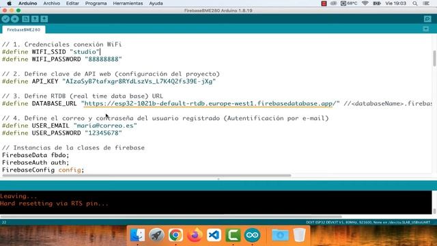The width and height of the screenshot is (437, 246).
Task: Click the "FirebaseAuth auth;" line
Action: point(36,163)
